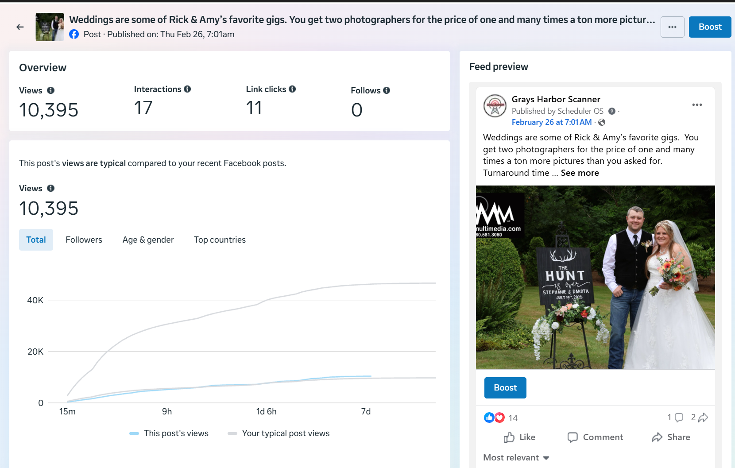The height and width of the screenshot is (468, 735).
Task: Expand the Most relevant comments dropdown
Action: tap(516, 458)
